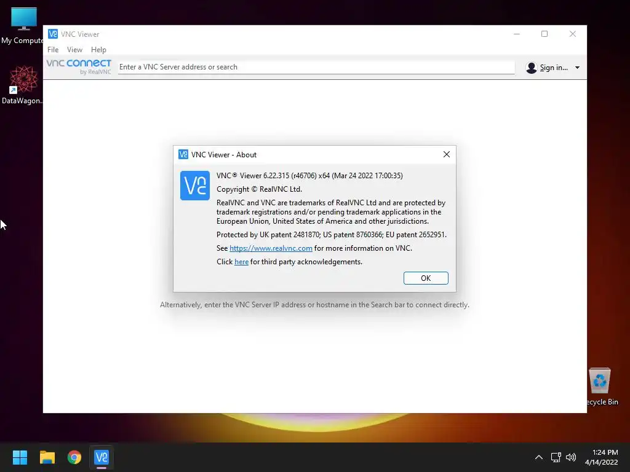Show hidden system tray icons

click(539, 457)
